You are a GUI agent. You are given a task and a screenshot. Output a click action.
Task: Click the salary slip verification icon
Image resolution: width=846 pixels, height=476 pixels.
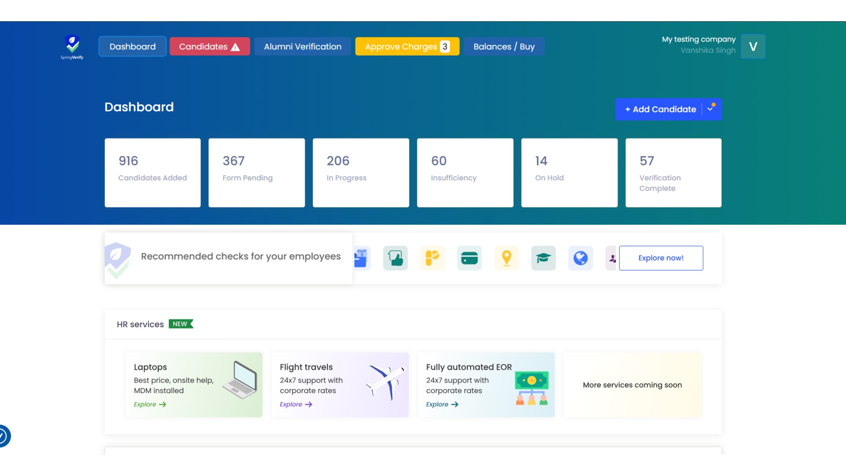(x=361, y=258)
